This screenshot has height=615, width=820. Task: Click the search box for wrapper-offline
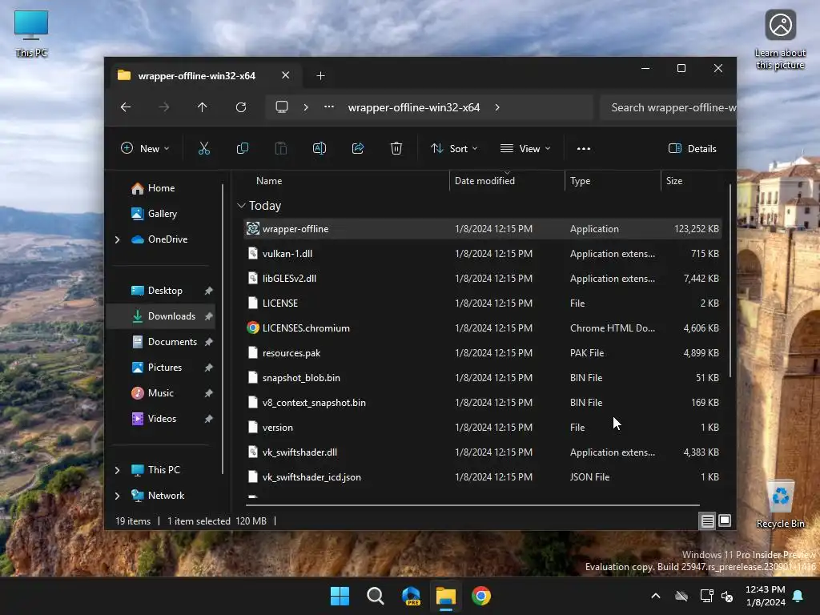669,107
